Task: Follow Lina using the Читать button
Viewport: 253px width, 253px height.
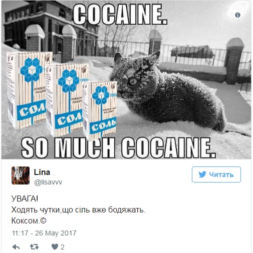Action: (x=216, y=174)
